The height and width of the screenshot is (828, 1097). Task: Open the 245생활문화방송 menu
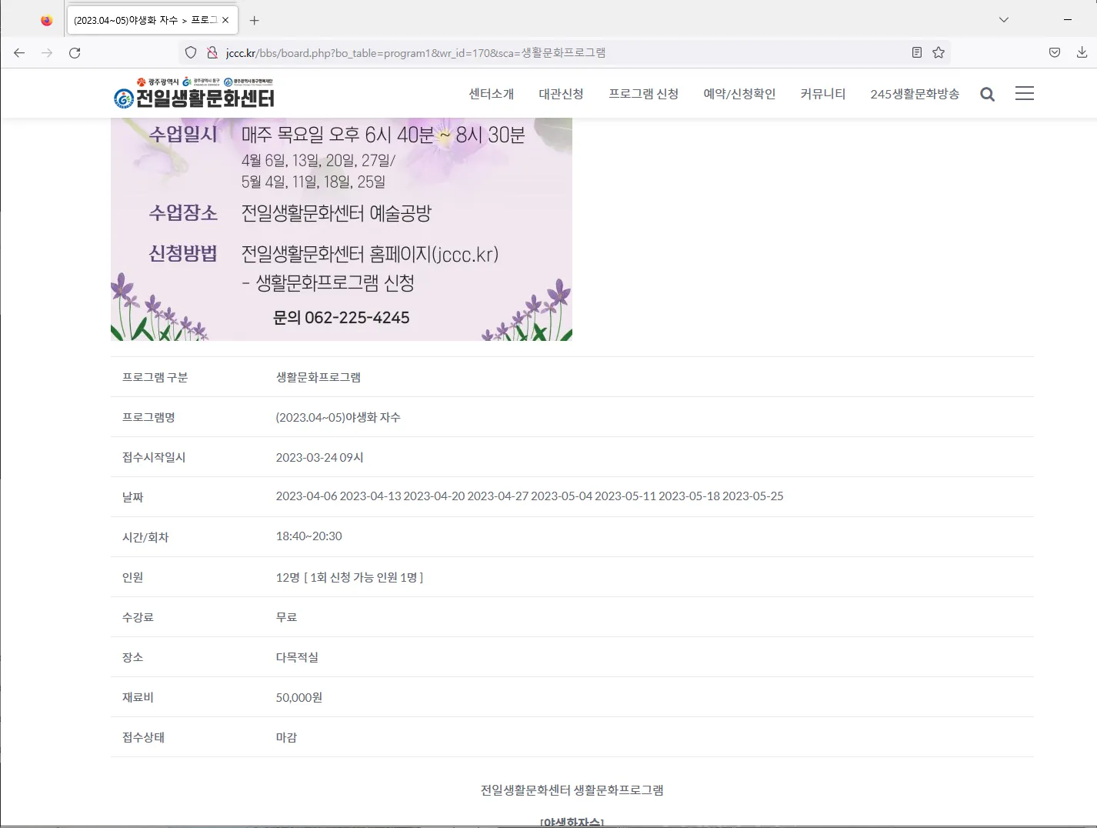(915, 94)
